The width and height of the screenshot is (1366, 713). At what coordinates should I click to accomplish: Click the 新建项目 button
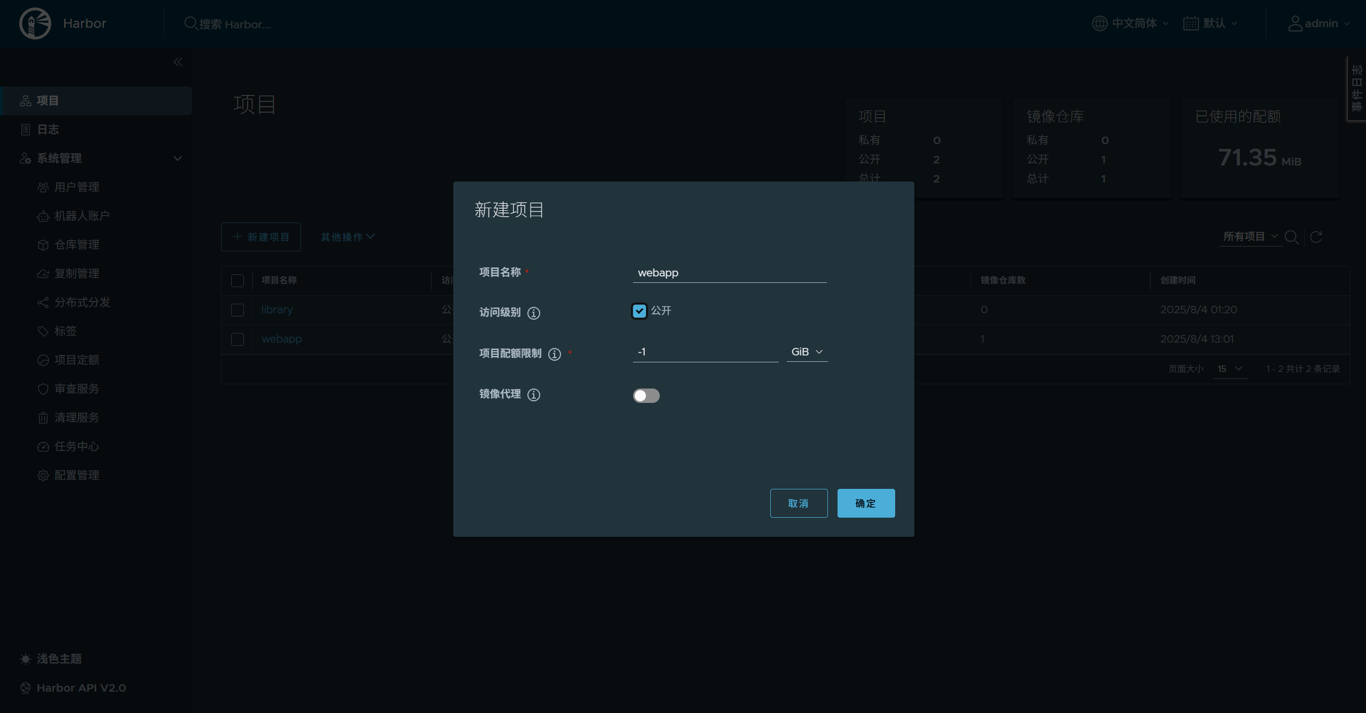pyautogui.click(x=261, y=237)
